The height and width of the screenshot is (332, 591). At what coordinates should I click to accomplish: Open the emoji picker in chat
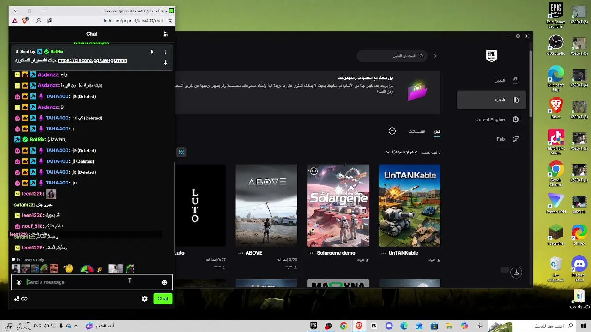[x=164, y=282]
